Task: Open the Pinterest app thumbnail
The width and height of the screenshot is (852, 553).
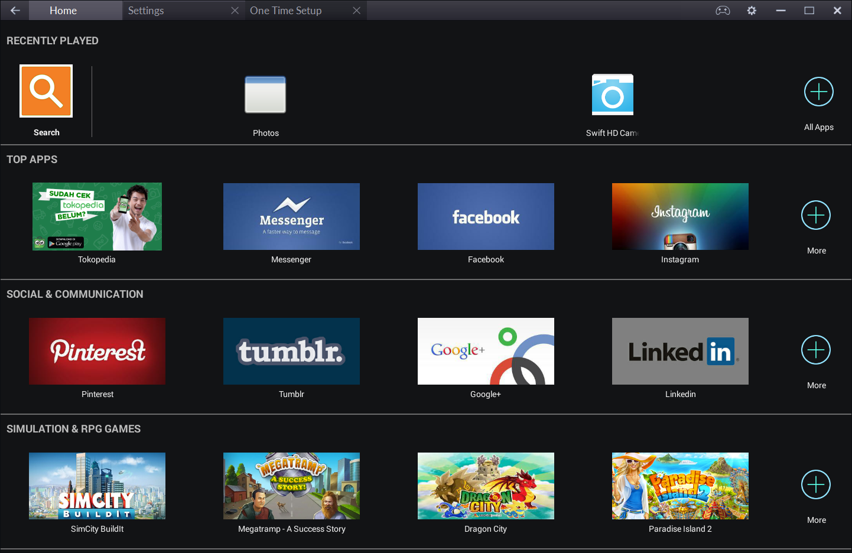Action: click(97, 351)
